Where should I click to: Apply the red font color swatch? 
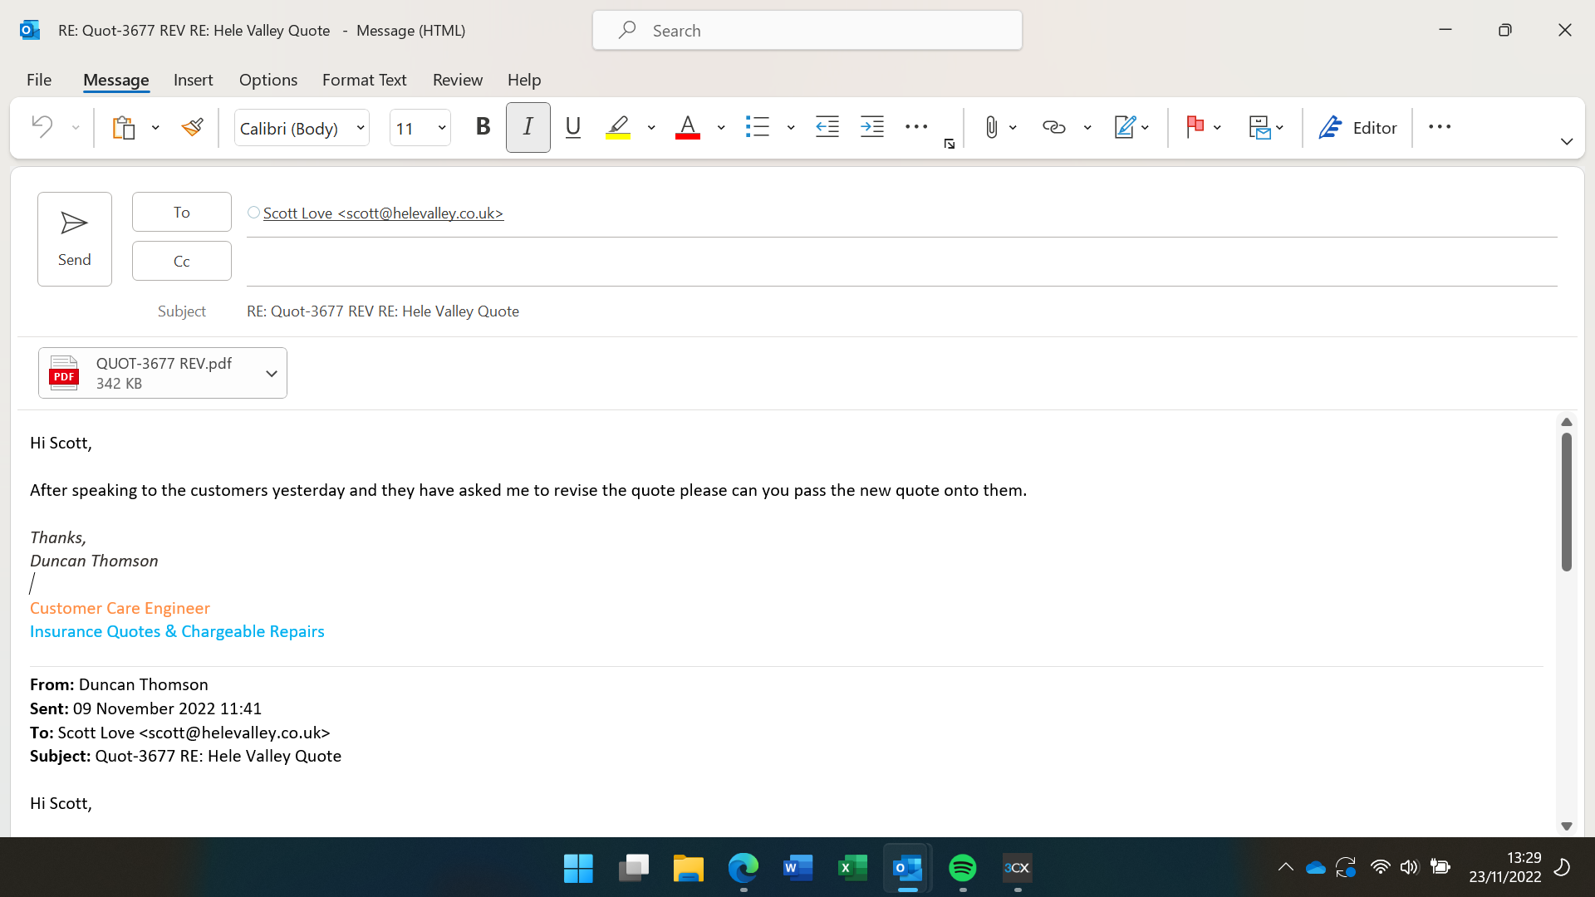pyautogui.click(x=687, y=127)
